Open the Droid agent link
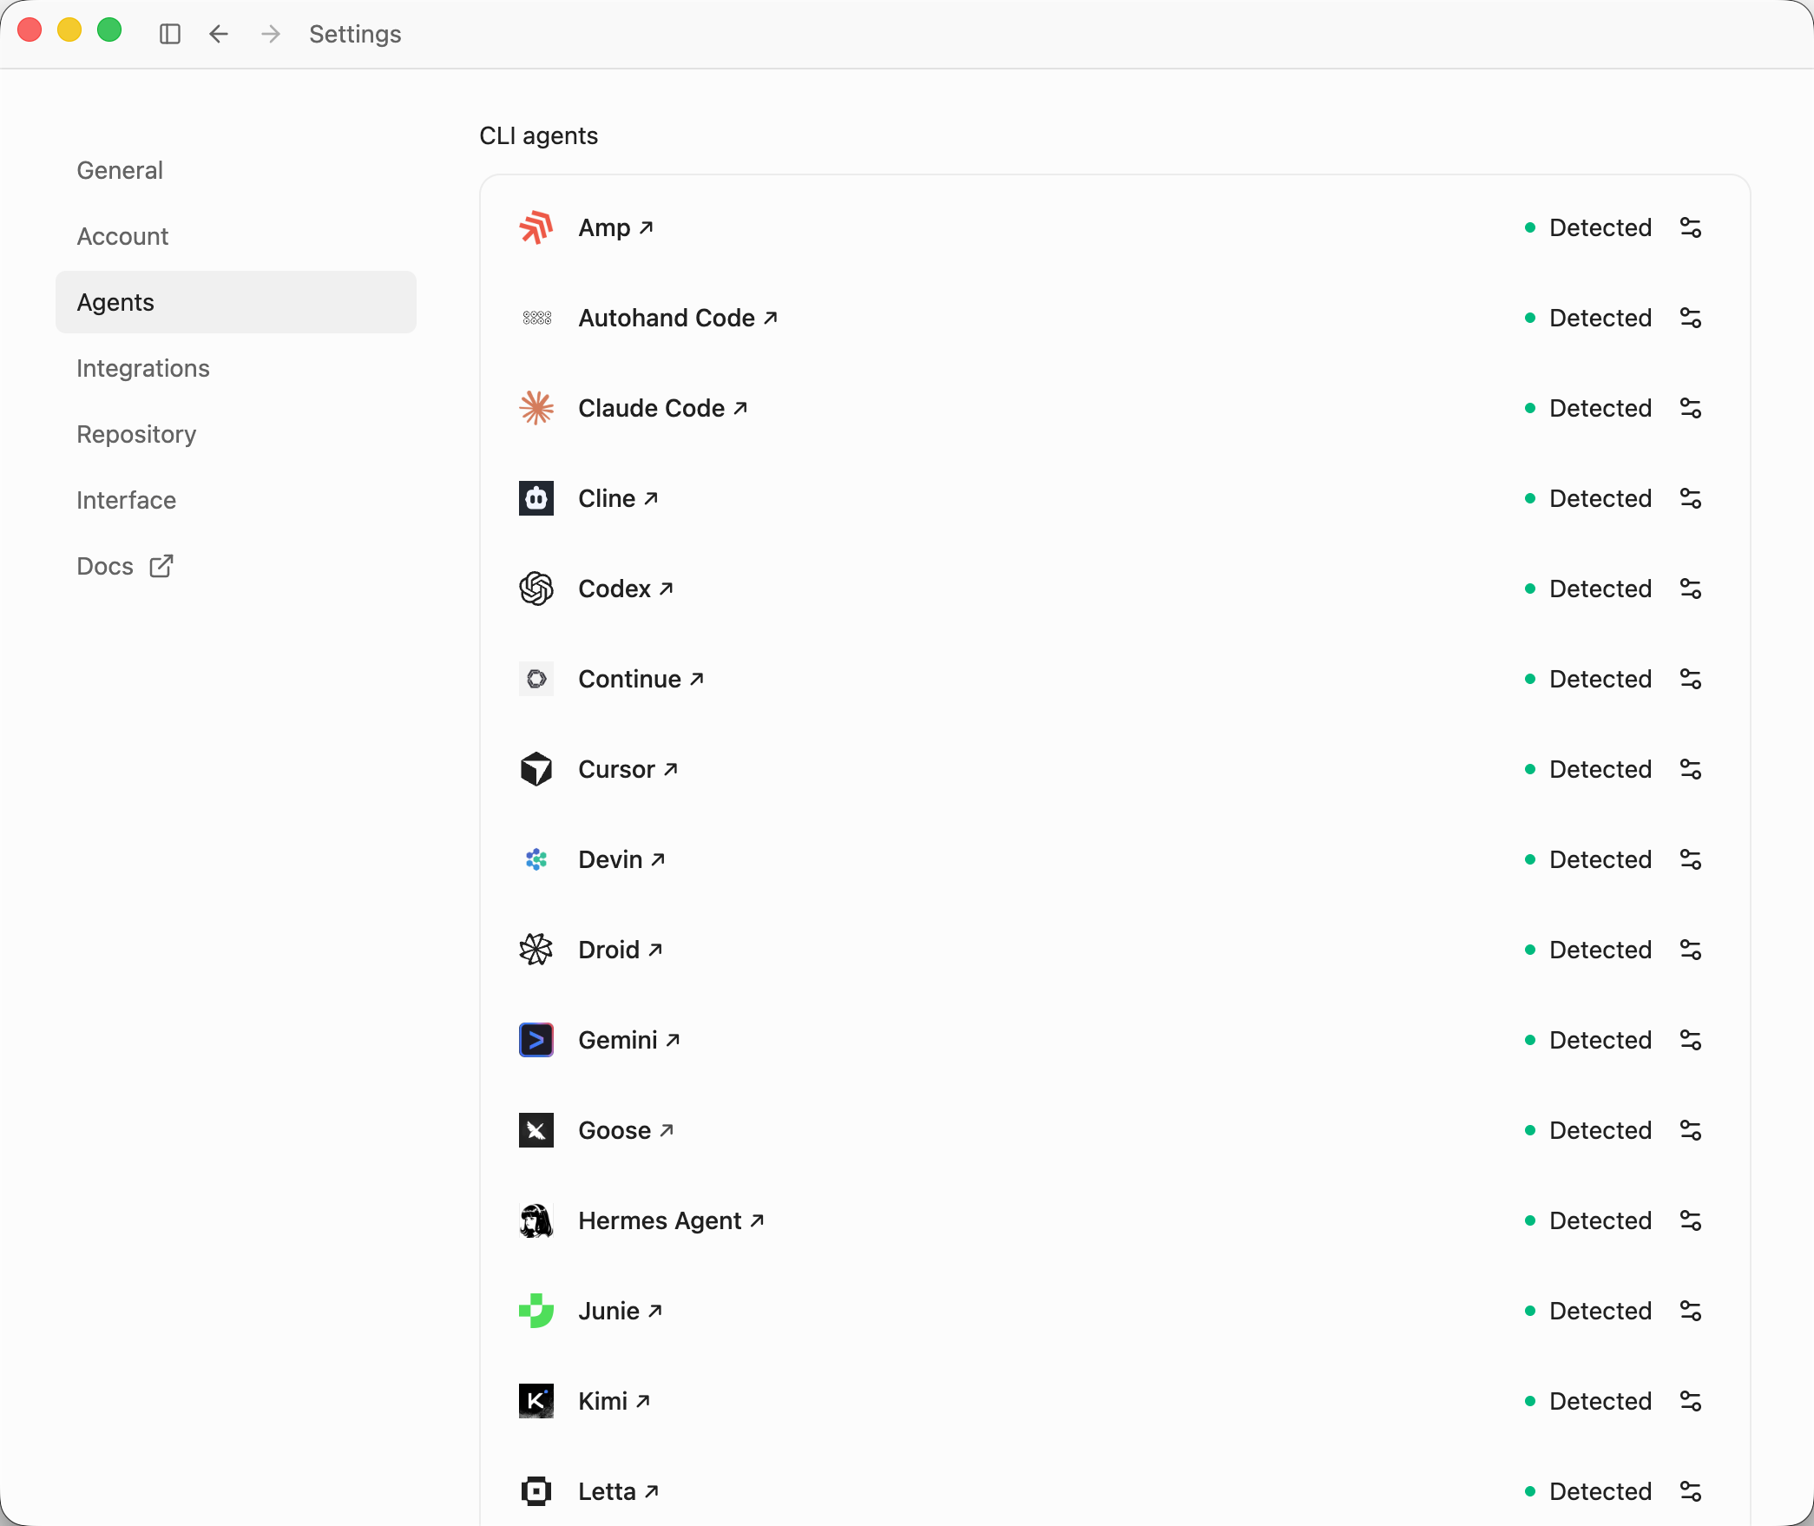1814x1526 pixels. [x=621, y=950]
